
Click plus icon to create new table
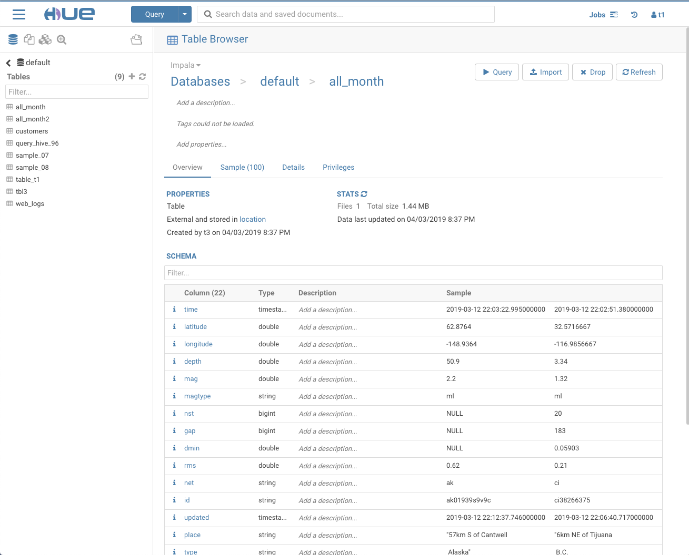(x=132, y=77)
